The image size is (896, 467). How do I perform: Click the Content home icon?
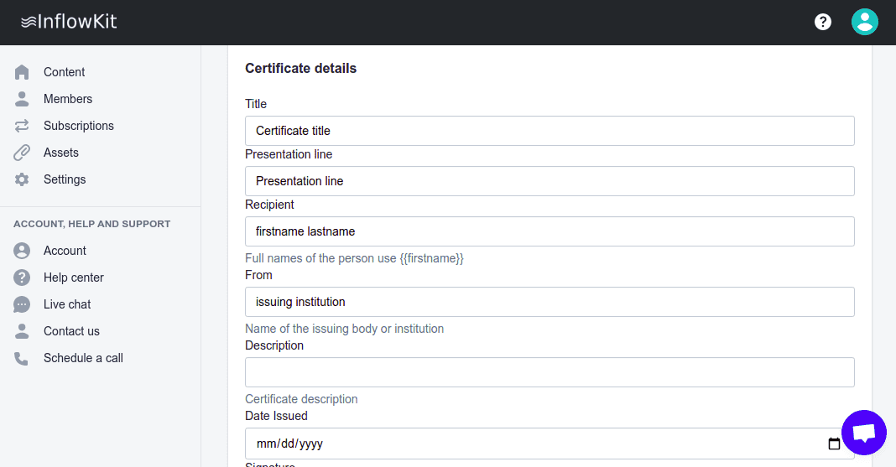[22, 72]
